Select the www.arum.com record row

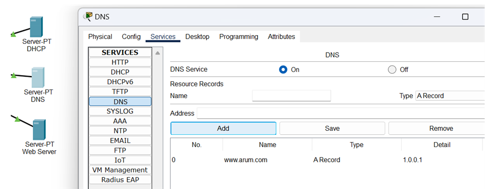[327, 160]
